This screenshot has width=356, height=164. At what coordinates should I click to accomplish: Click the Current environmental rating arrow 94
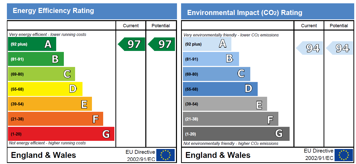click(x=310, y=48)
